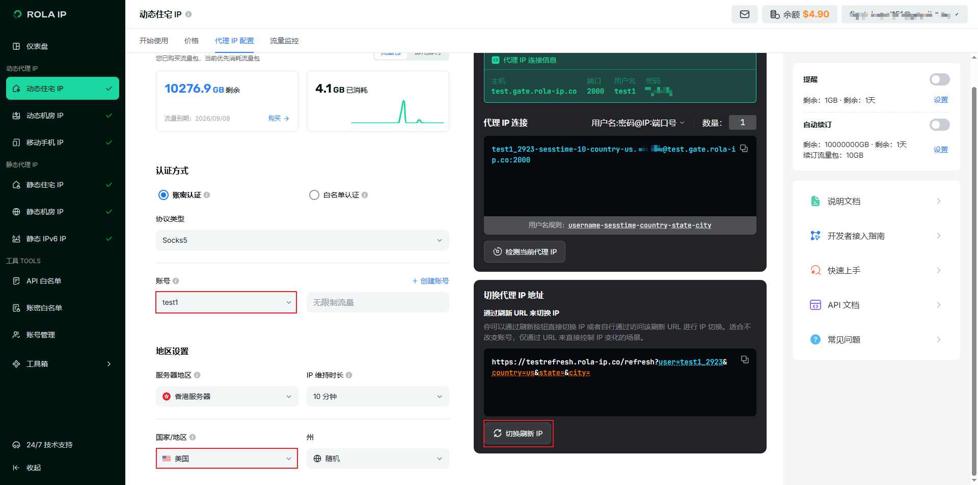This screenshot has height=485, width=978.
Task: Switch to the 流量监控 tab
Action: click(x=284, y=41)
